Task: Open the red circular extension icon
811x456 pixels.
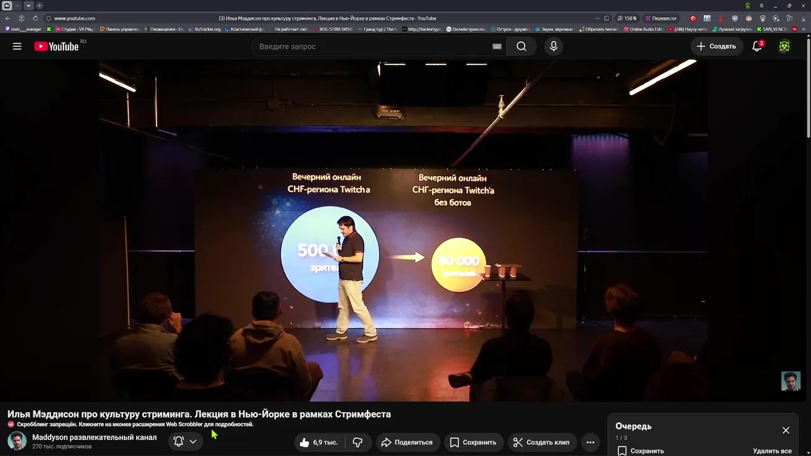Action: pos(693,18)
